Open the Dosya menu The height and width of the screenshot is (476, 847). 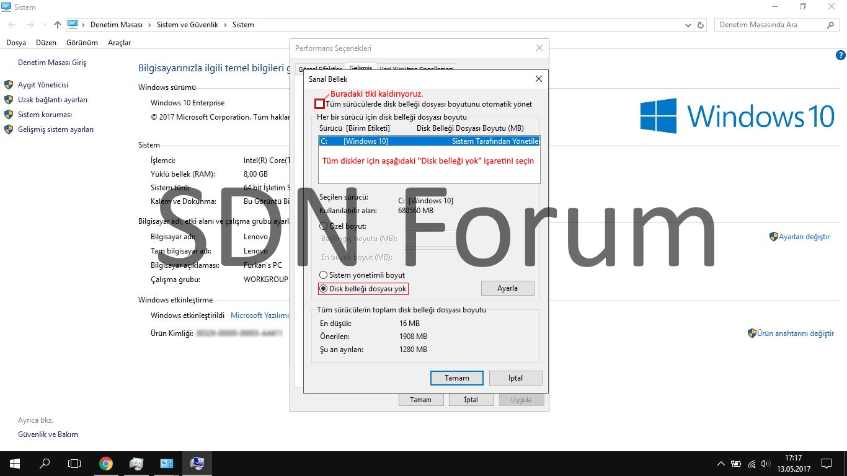click(x=16, y=43)
